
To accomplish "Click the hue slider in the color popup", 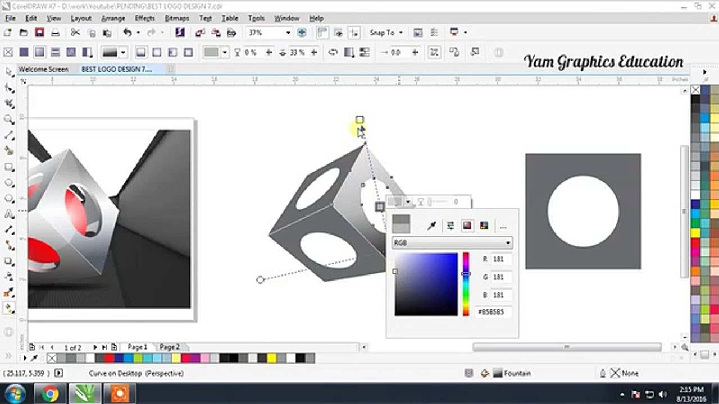I will (466, 284).
